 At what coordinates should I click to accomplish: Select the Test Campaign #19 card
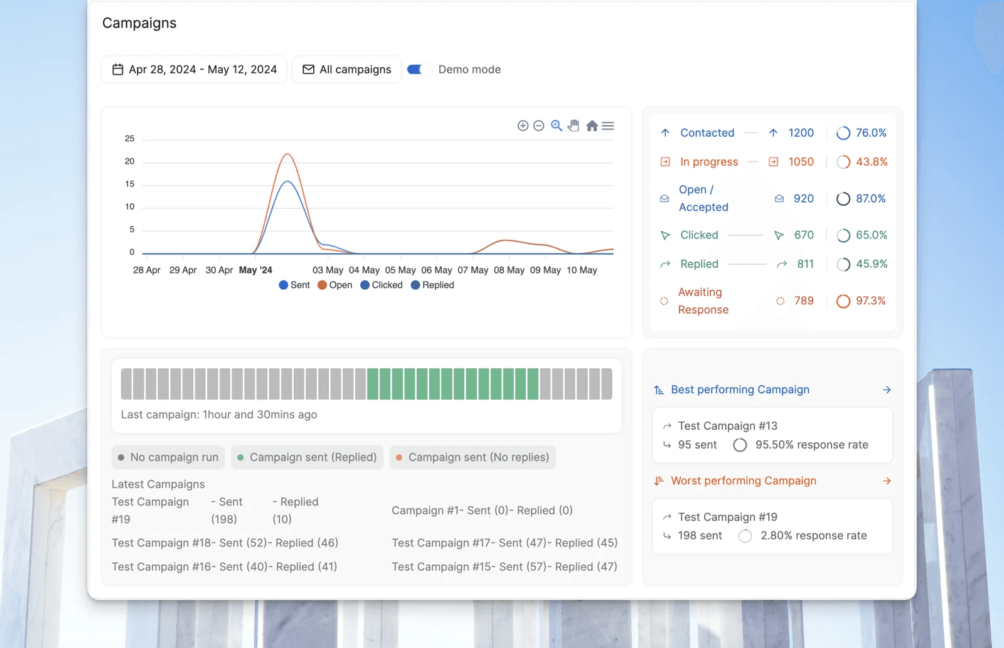(772, 526)
